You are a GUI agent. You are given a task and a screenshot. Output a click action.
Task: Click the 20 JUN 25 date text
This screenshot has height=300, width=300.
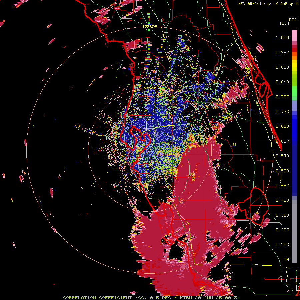(208, 298)
